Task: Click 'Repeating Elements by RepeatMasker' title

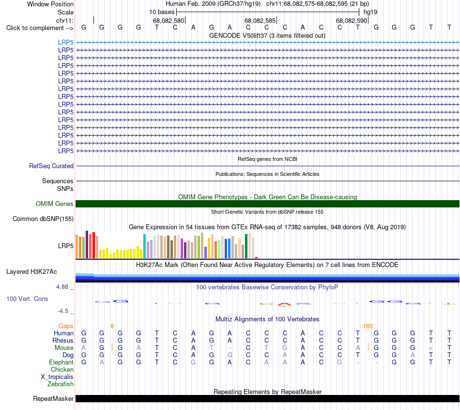Action: (267, 392)
